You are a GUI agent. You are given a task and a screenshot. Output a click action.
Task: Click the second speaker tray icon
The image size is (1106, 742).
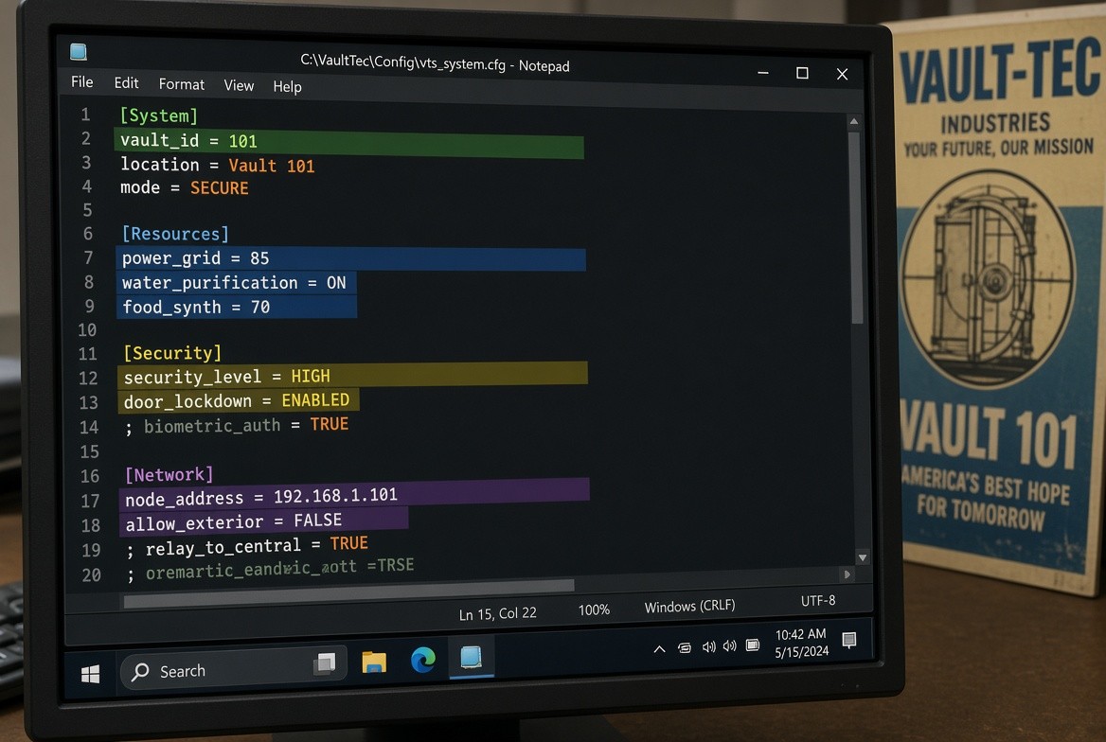tap(730, 645)
